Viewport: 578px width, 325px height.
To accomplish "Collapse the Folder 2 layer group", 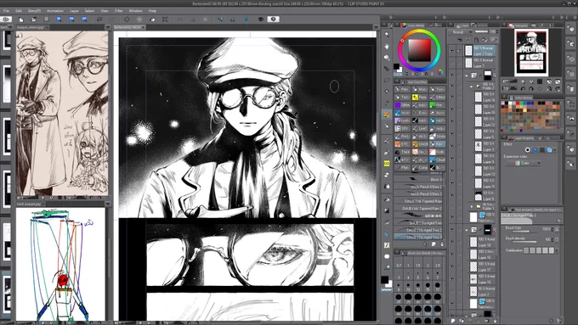I will click(472, 86).
